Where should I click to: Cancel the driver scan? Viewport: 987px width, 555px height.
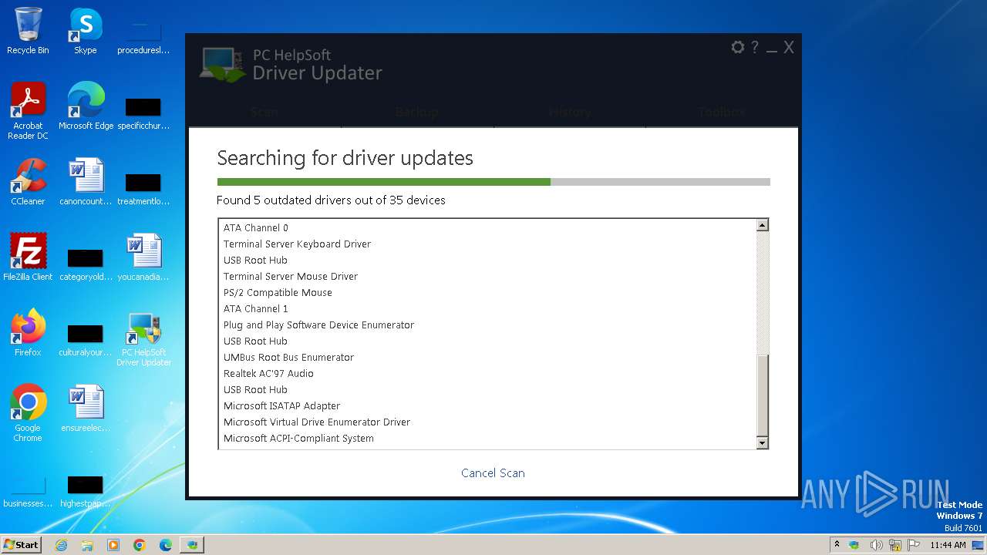[493, 473]
